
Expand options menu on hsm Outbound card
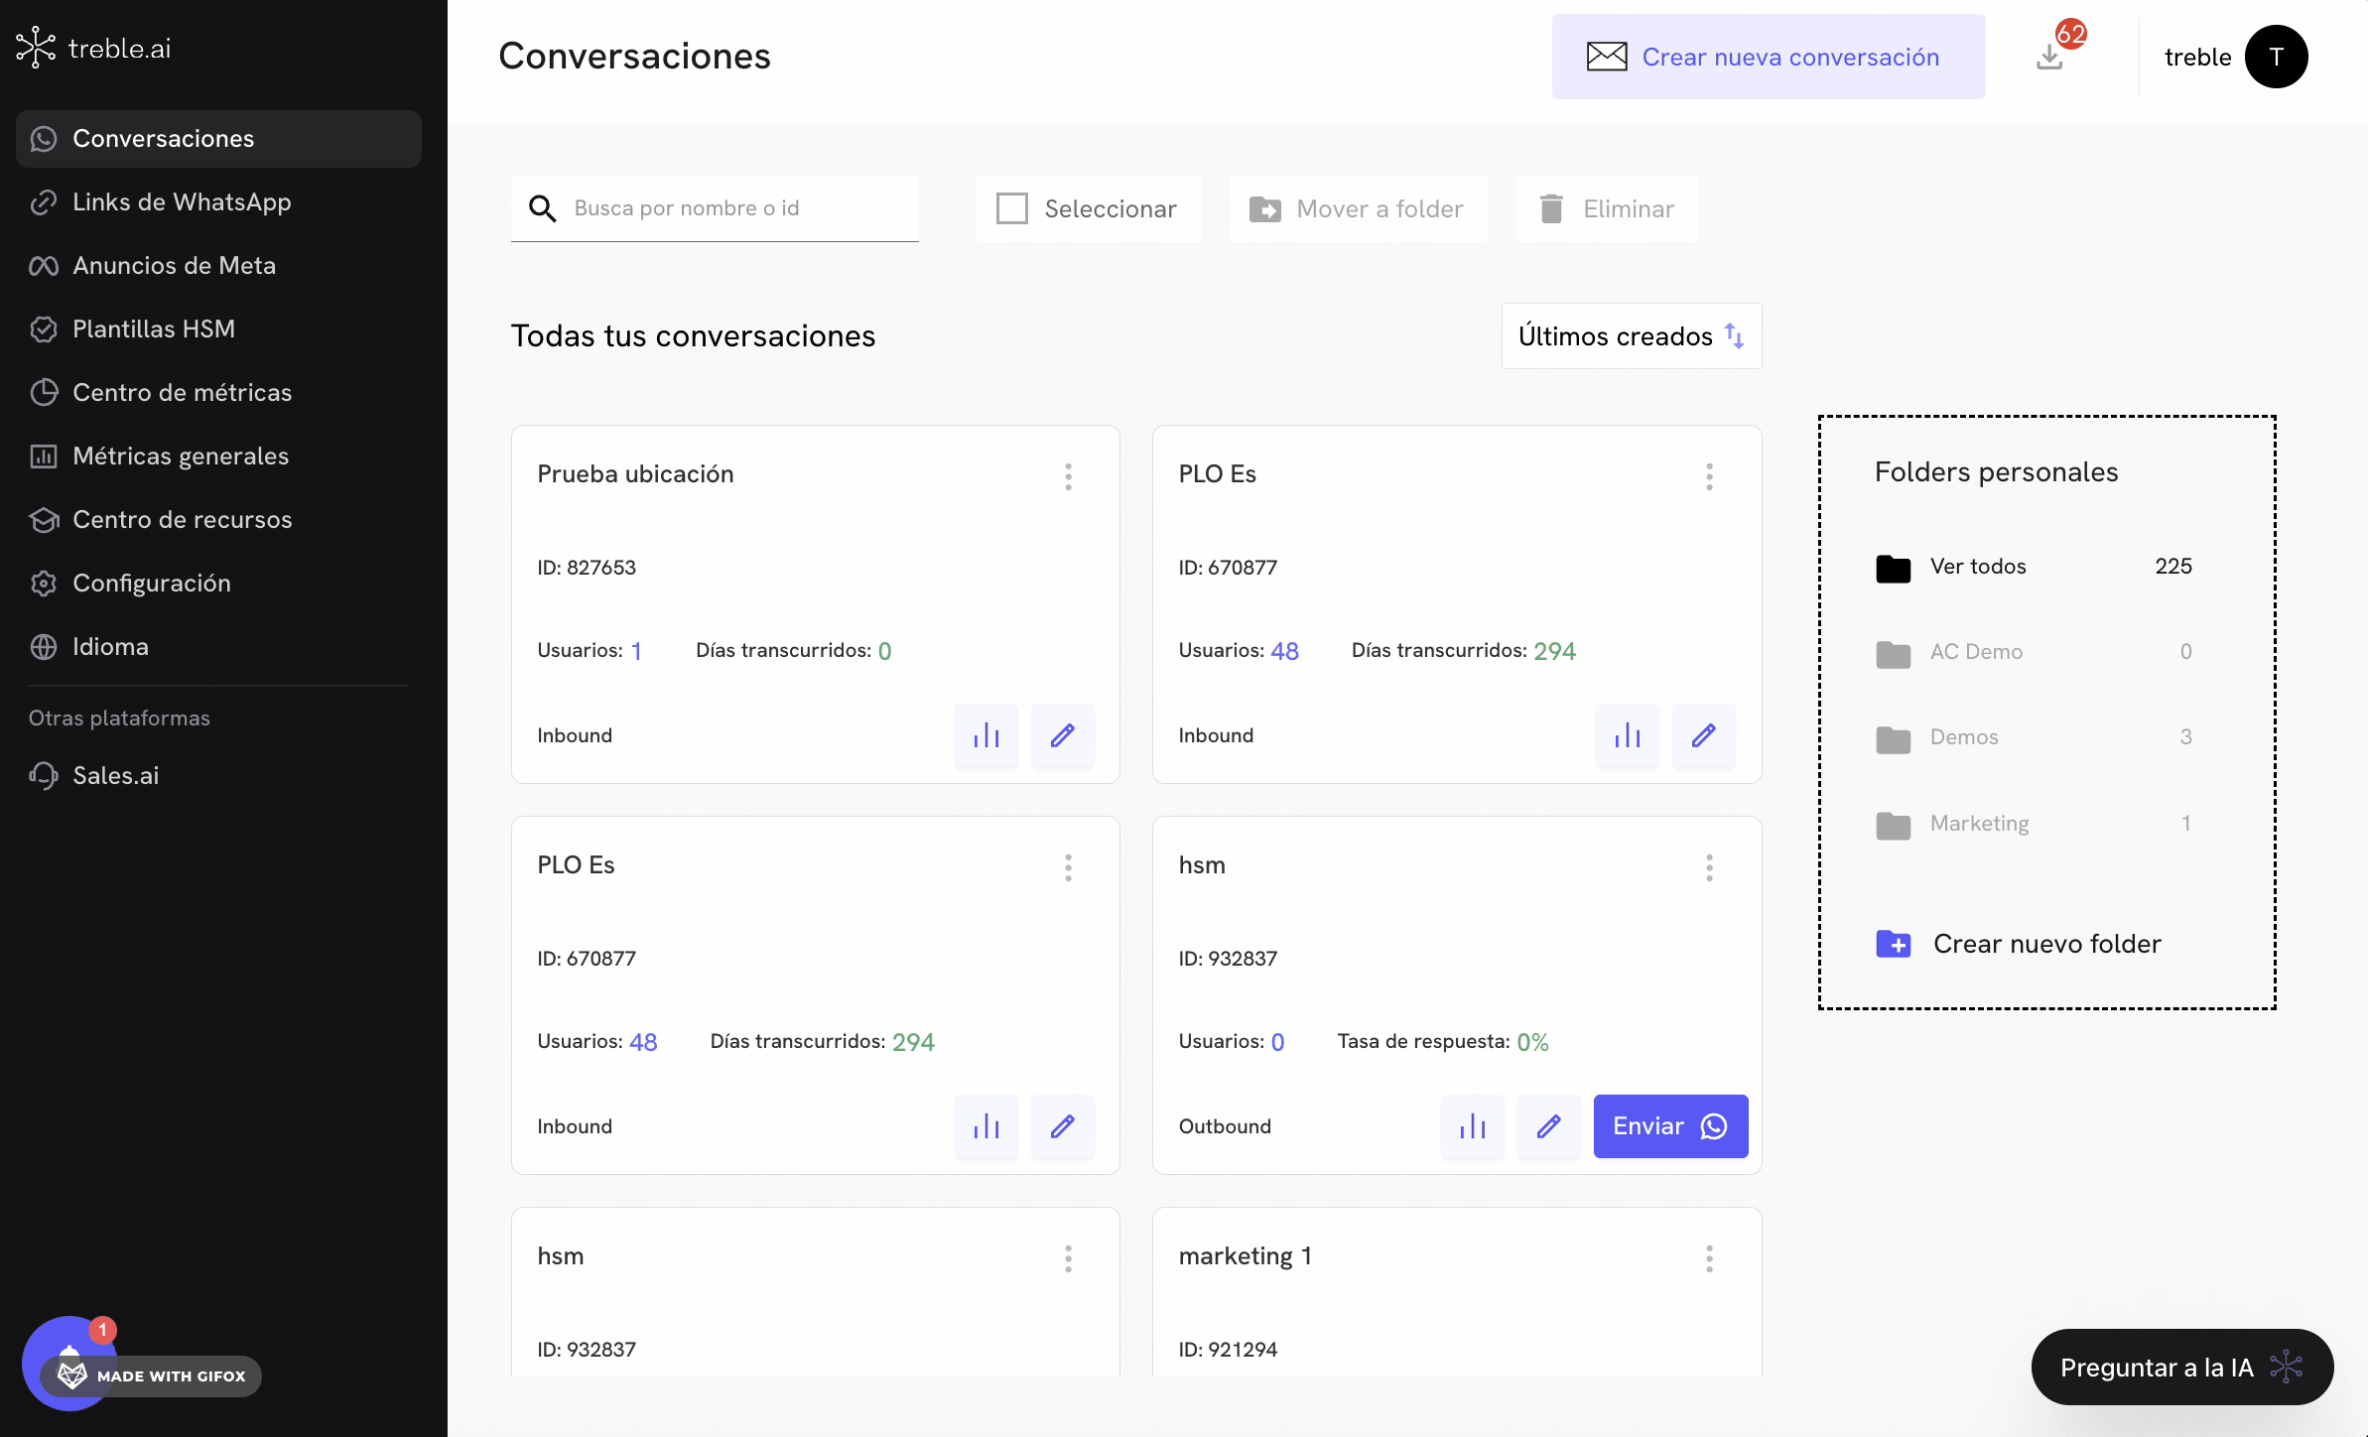(x=1709, y=867)
